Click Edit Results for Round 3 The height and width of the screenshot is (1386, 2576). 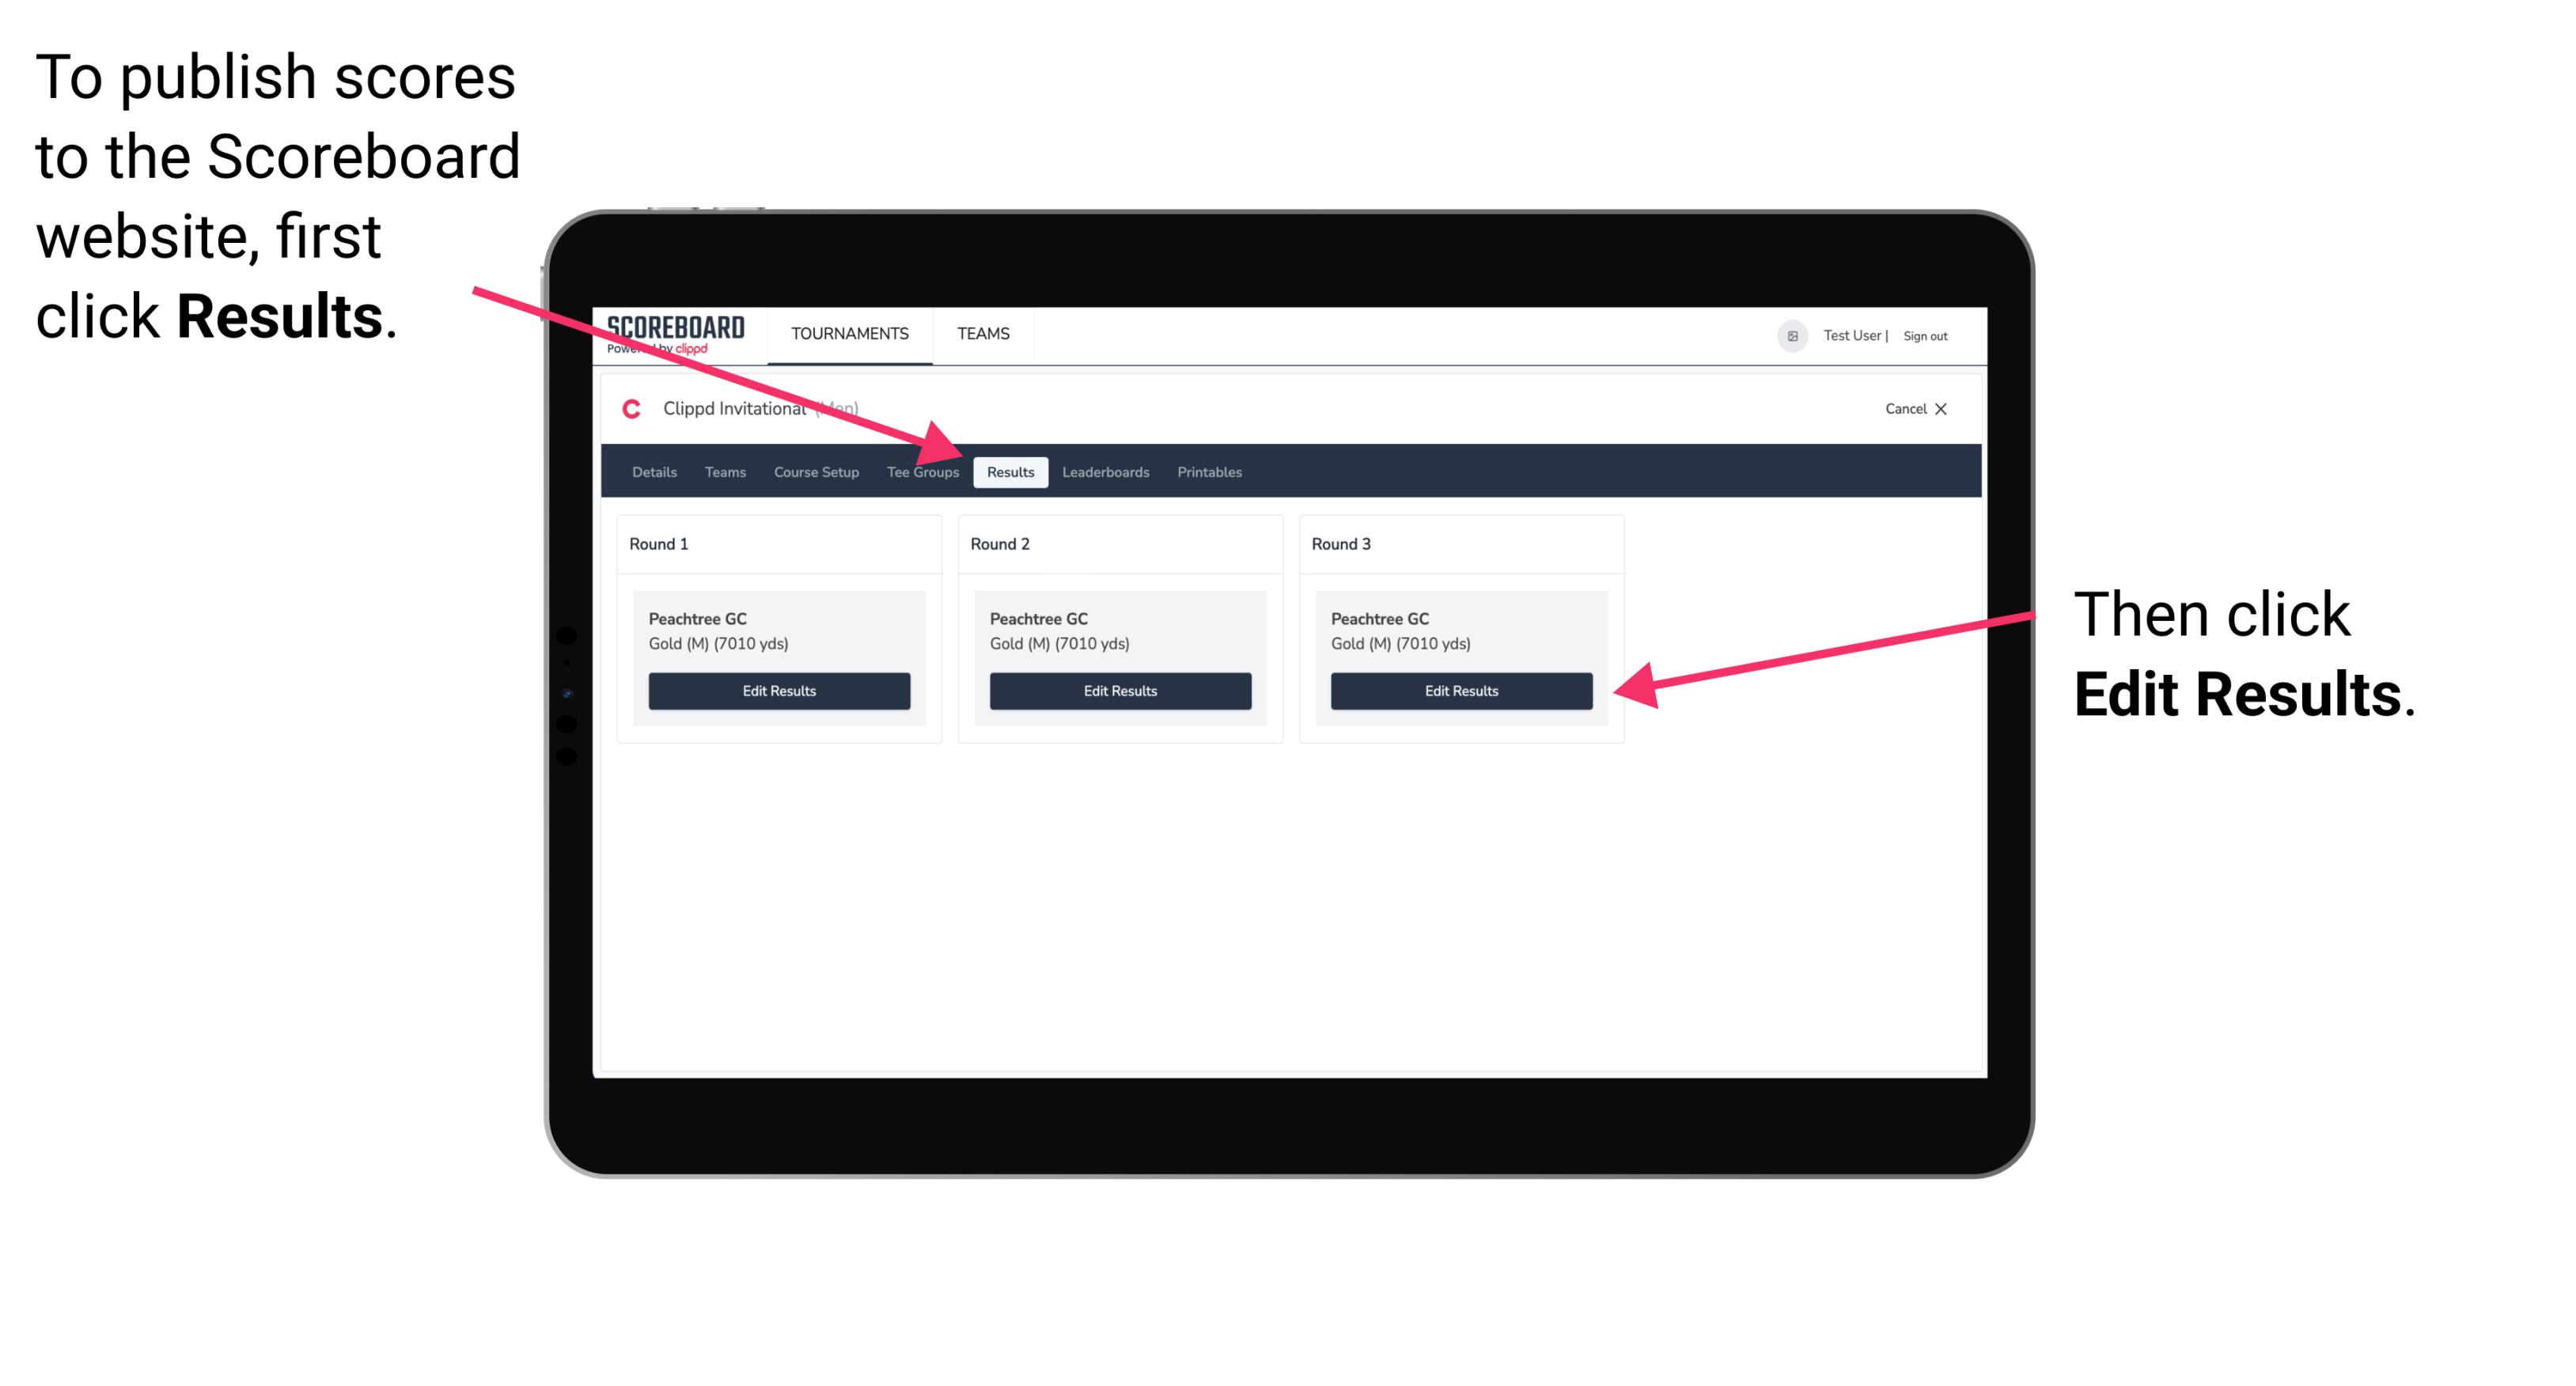[x=1460, y=691]
